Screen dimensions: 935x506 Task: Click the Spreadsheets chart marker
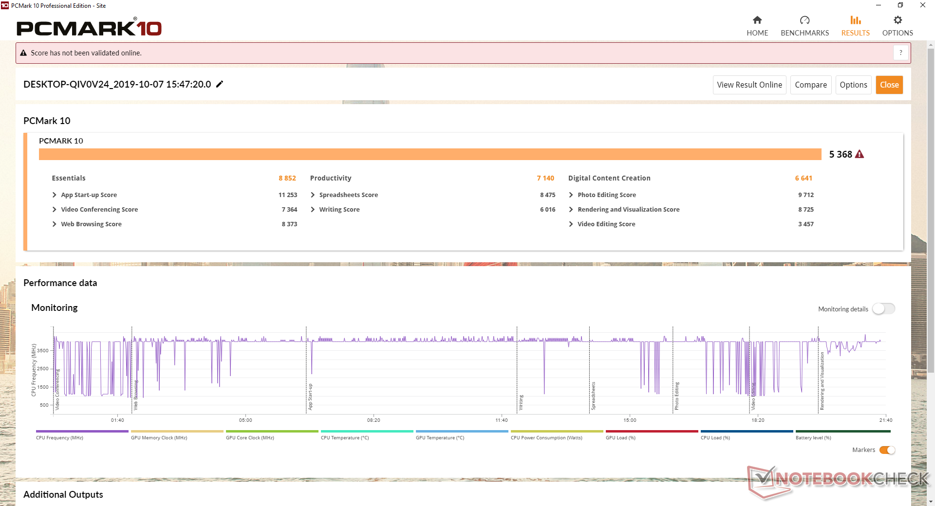point(593,396)
